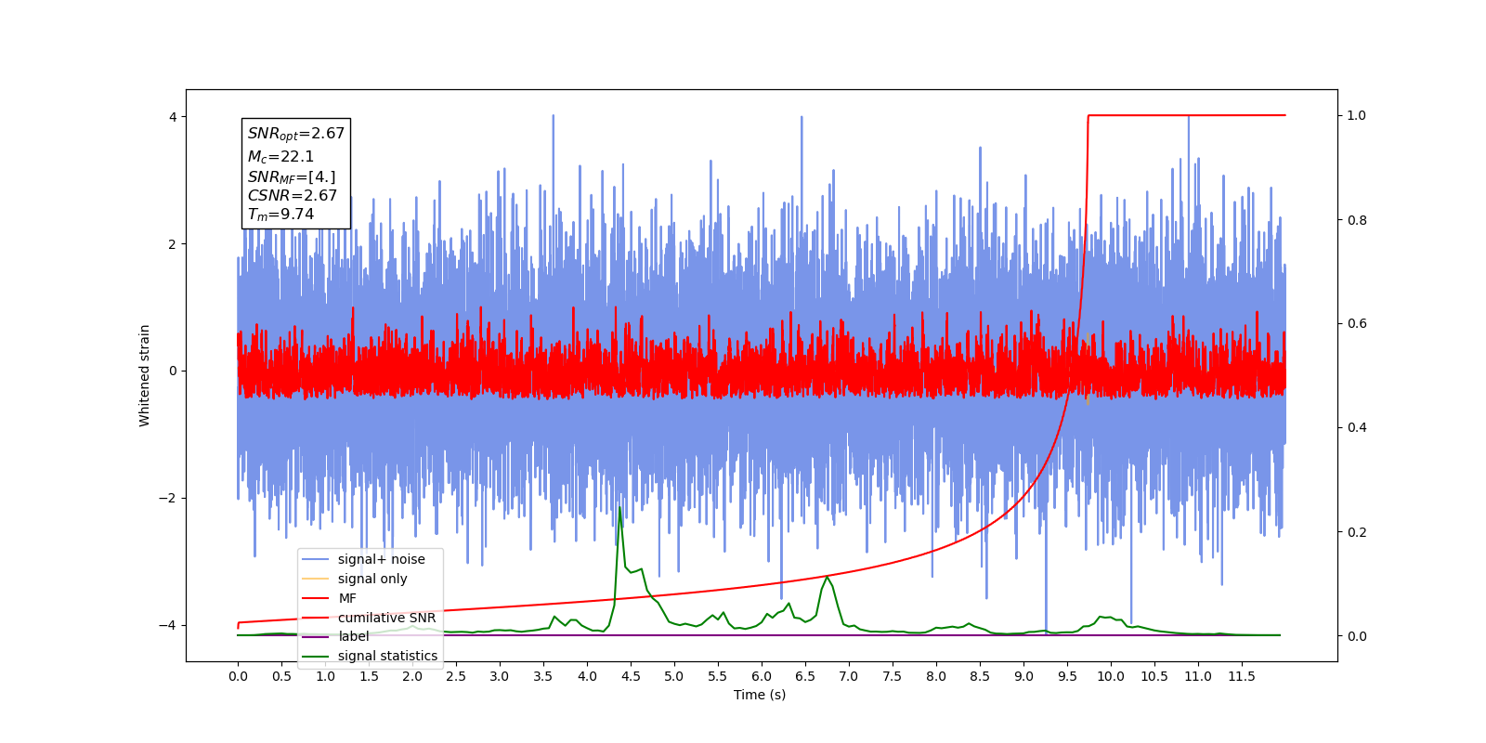The image size is (1486, 743).
Task: Click the x-axis tick label 11.5
Action: pos(1242,676)
